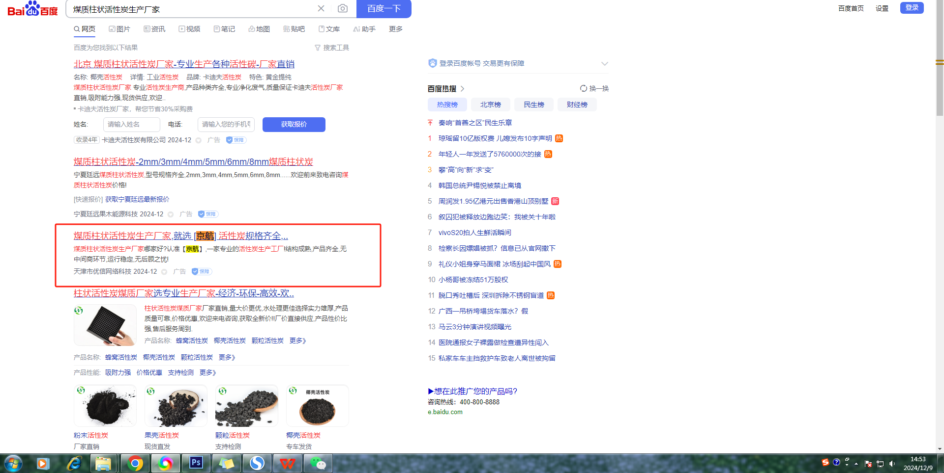Image resolution: width=944 pixels, height=473 pixels.
Task: Clear the search box with the X icon
Action: [x=321, y=8]
